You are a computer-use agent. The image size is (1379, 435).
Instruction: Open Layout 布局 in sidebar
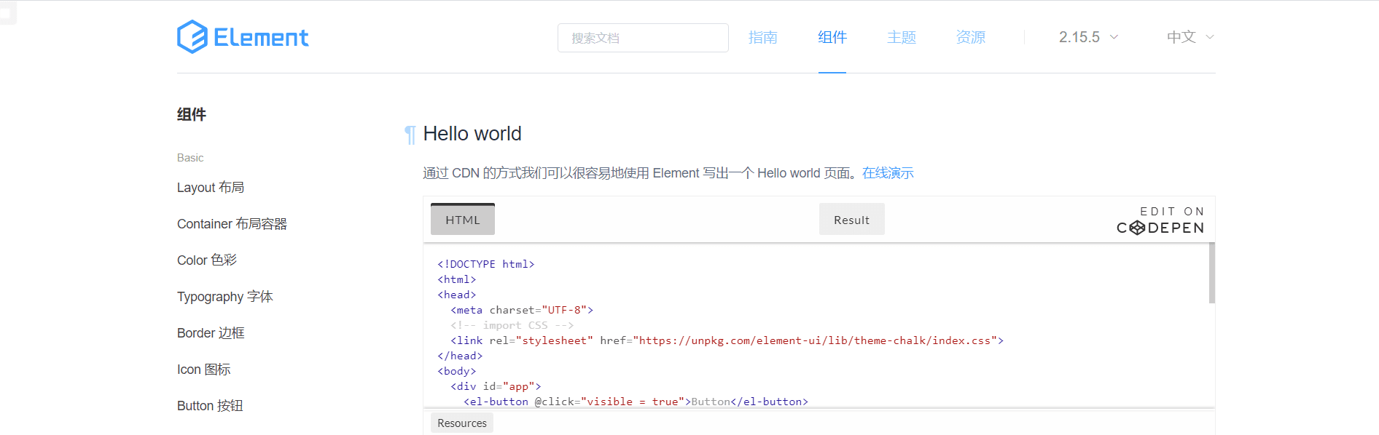pos(211,188)
